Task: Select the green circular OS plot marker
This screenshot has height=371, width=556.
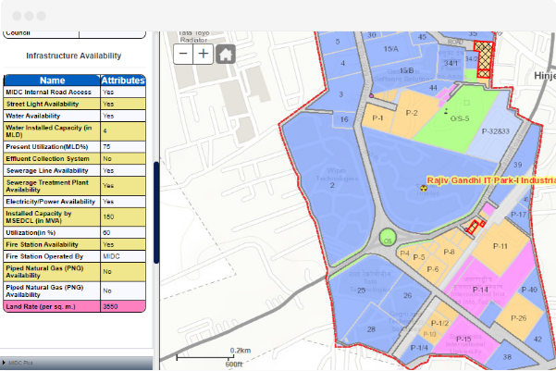Action: tap(388, 239)
